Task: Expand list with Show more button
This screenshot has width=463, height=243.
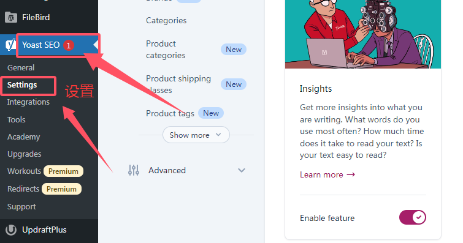Action: click(196, 135)
